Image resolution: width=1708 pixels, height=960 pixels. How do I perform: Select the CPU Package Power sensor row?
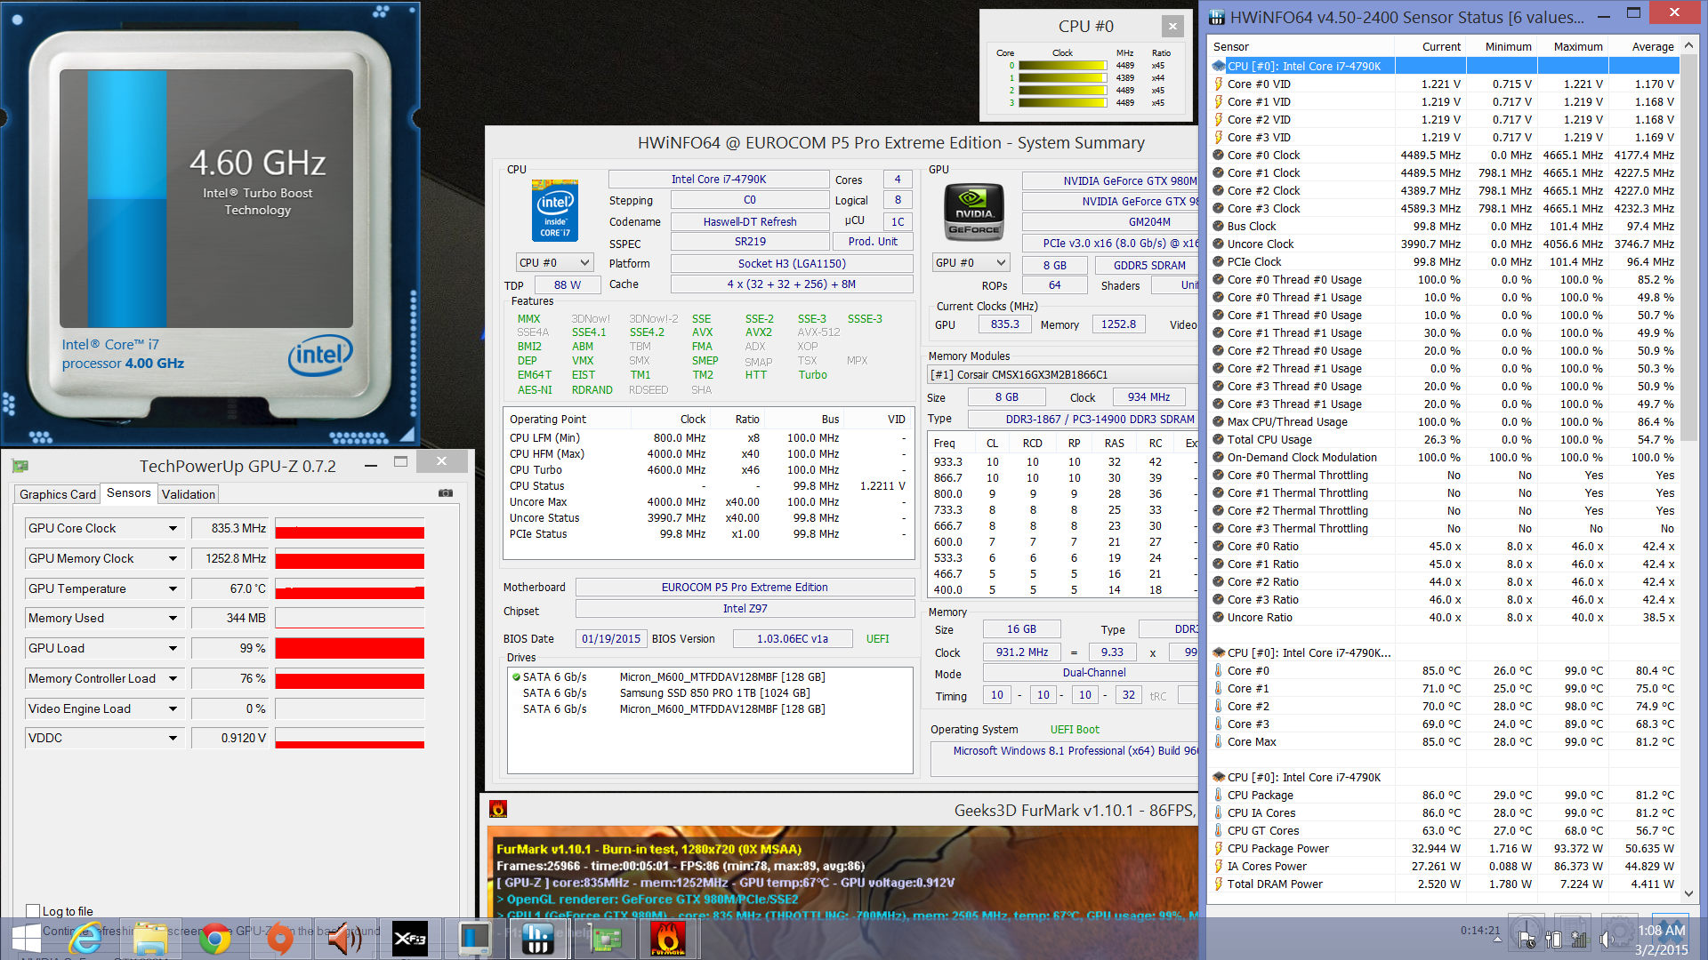[x=1445, y=849]
